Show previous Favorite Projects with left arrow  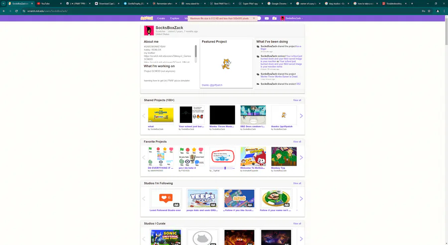pos(144,157)
